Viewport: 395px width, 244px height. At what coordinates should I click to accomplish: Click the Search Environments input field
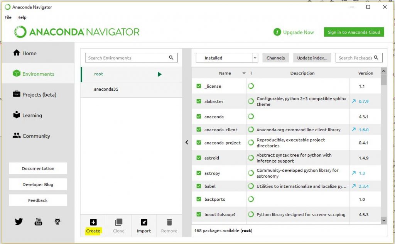(x=127, y=58)
